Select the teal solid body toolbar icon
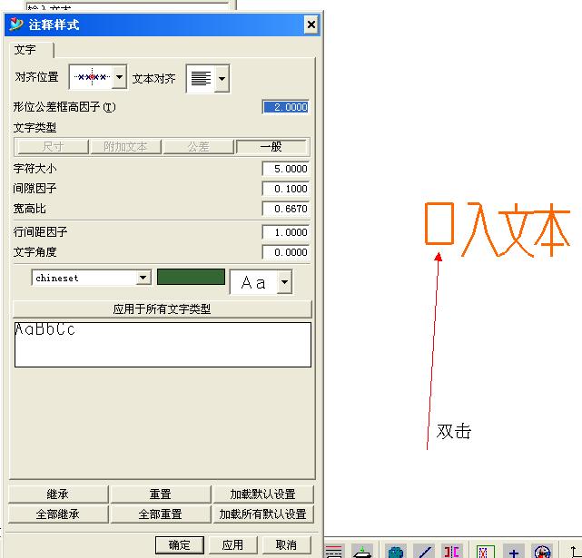582x558 pixels. (x=396, y=552)
